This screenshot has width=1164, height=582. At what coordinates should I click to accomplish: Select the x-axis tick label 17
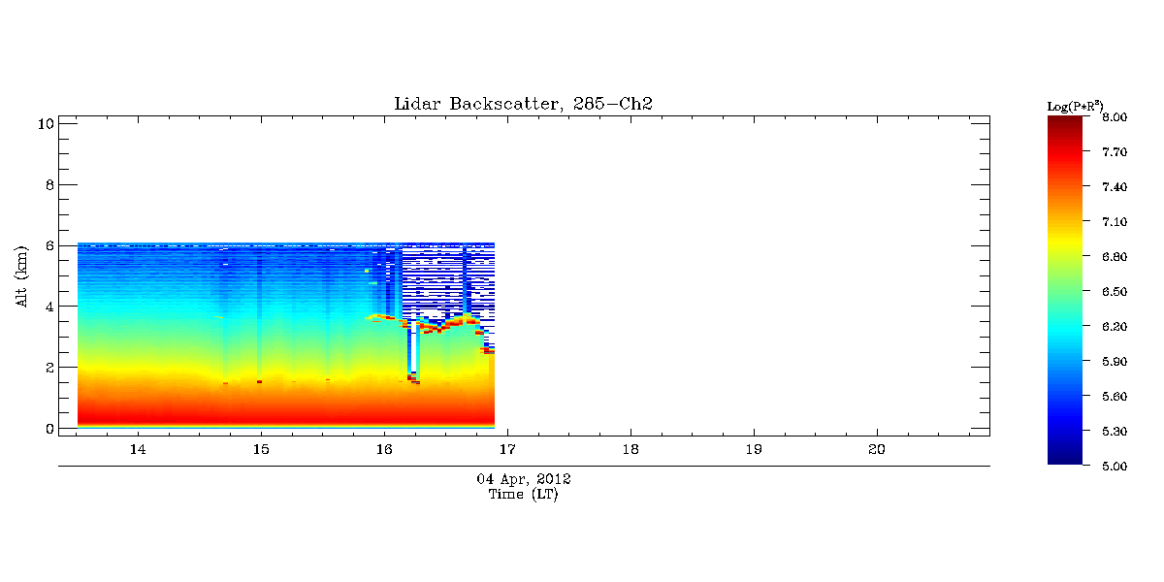(507, 449)
